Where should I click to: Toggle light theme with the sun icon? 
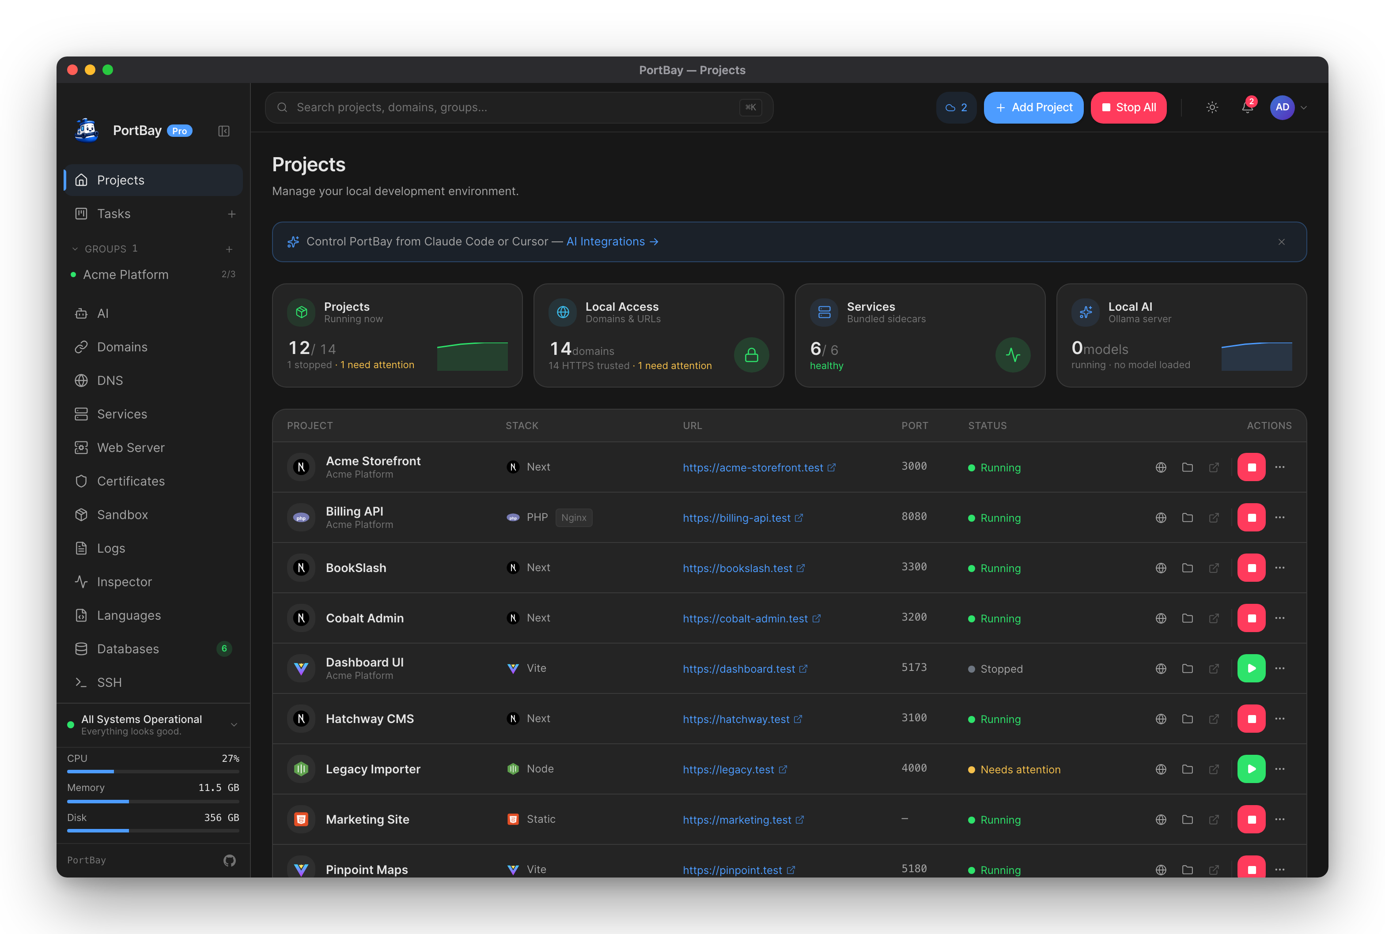point(1211,107)
